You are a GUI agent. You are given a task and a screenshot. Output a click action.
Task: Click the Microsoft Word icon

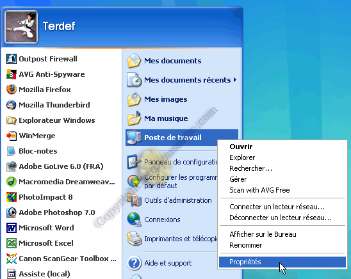pyautogui.click(x=11, y=228)
